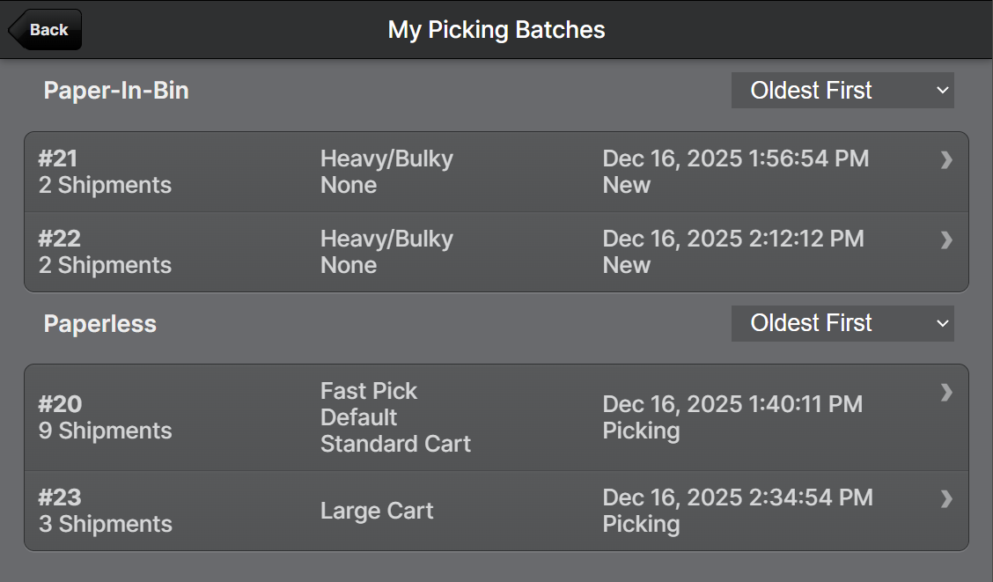The height and width of the screenshot is (582, 993).
Task: Click the chevron arrow on batch #22
Action: (946, 239)
